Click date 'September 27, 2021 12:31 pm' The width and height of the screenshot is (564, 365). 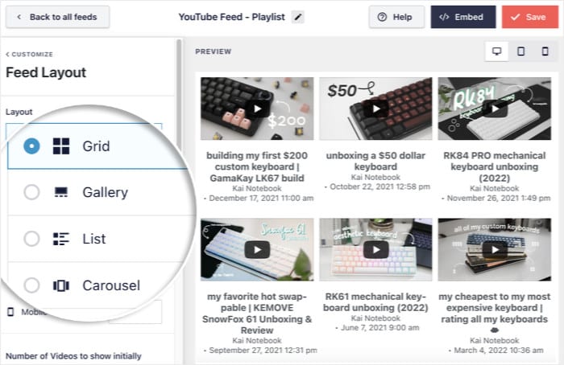[x=263, y=351]
